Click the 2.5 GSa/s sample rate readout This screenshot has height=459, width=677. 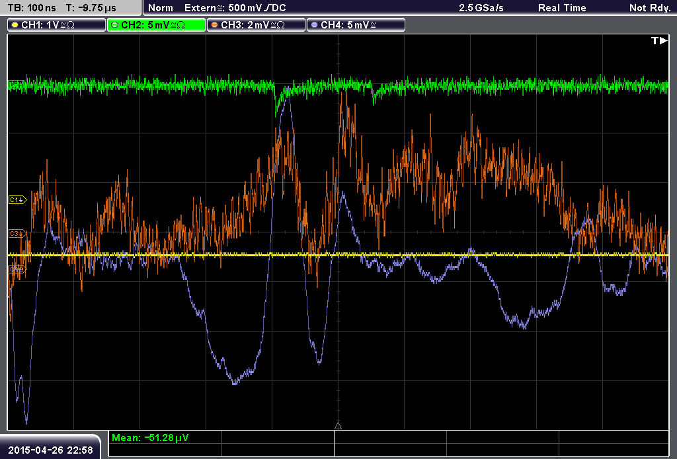(x=481, y=8)
